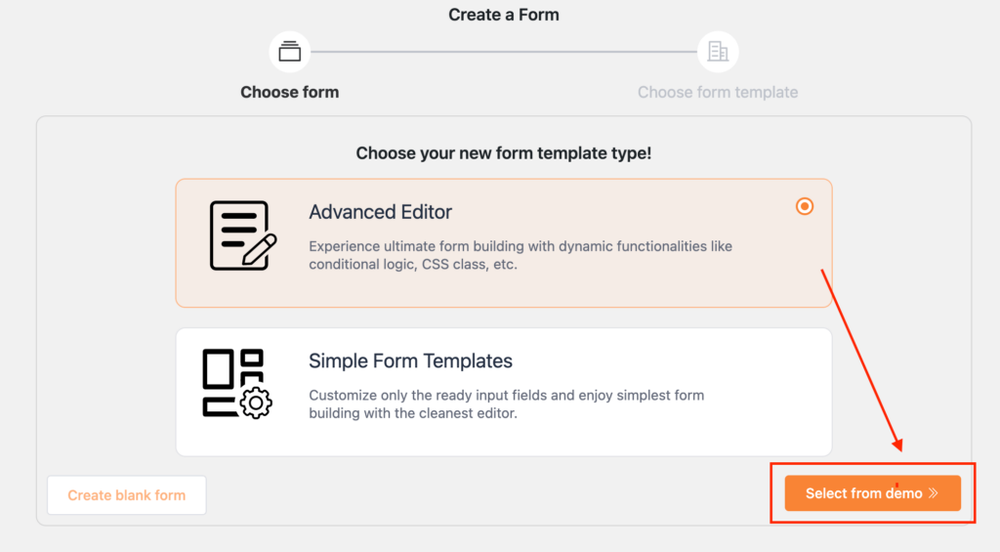Jump to Choose form template step label

click(718, 92)
